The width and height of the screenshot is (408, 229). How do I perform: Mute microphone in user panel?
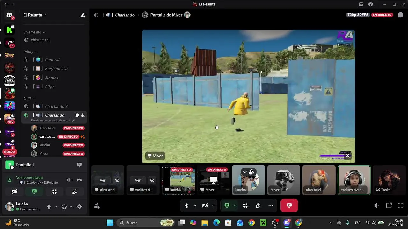(49, 207)
